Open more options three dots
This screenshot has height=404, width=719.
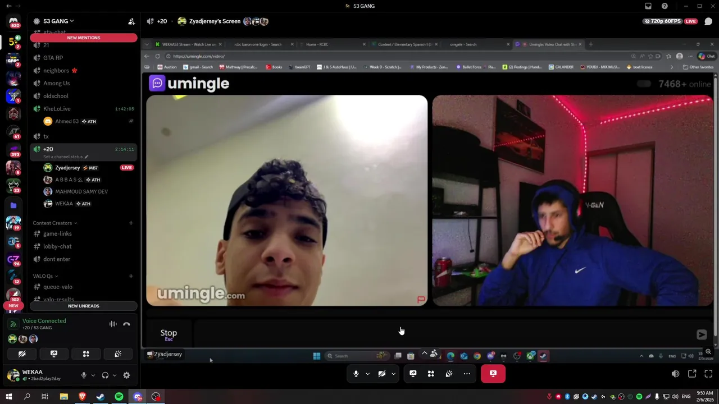tap(467, 374)
